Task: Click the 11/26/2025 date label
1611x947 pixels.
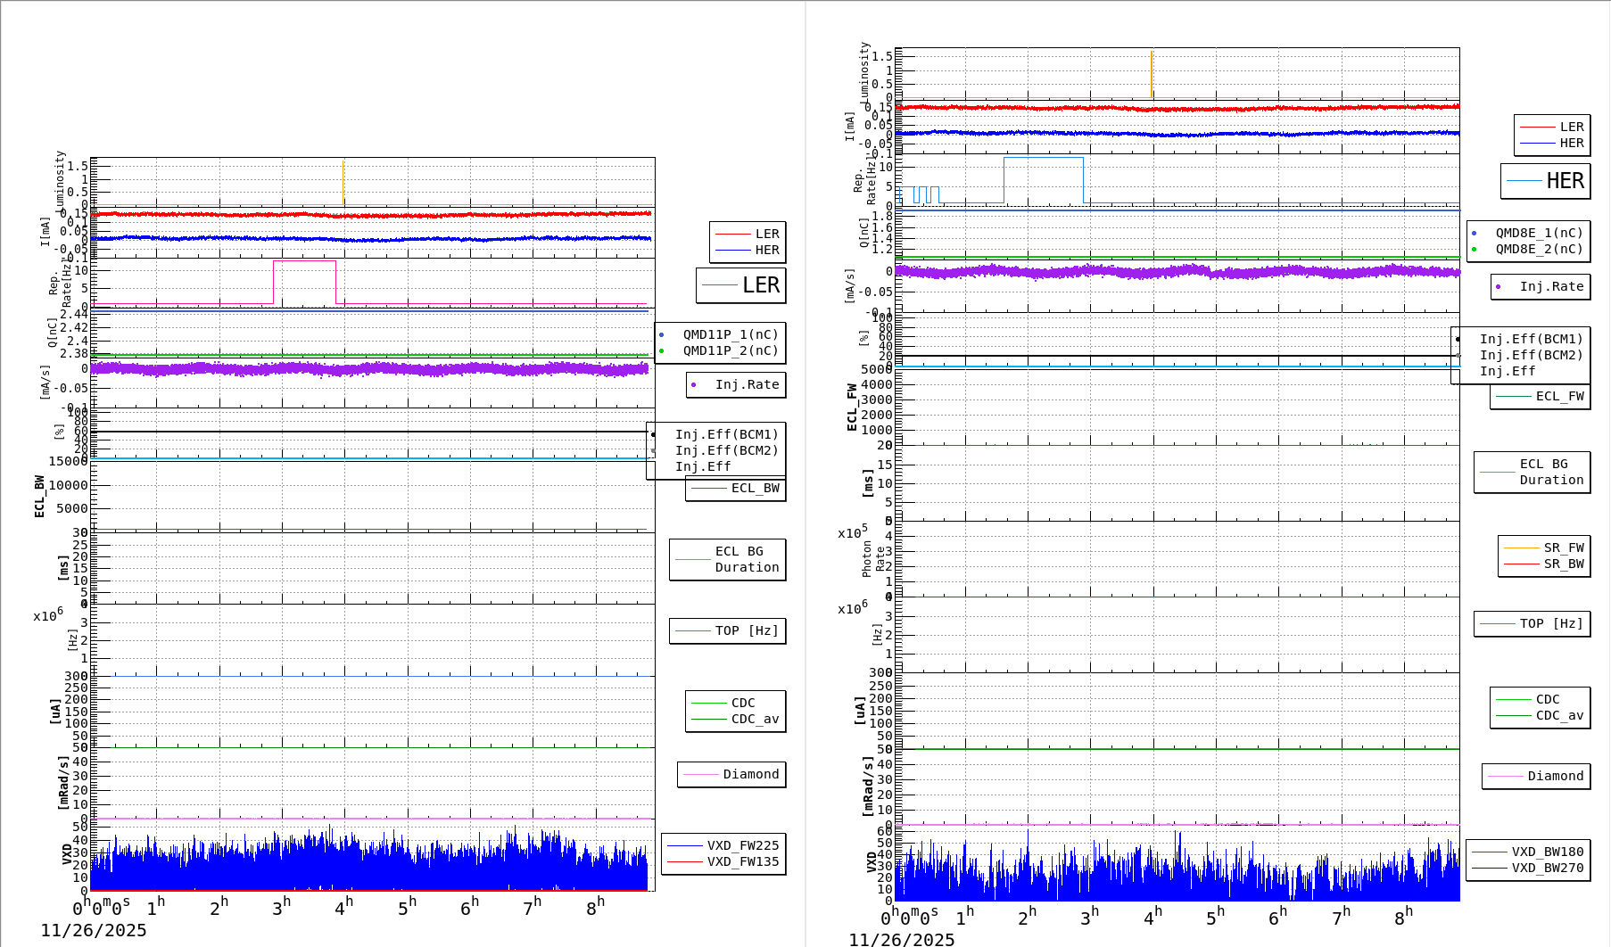Action: (95, 930)
